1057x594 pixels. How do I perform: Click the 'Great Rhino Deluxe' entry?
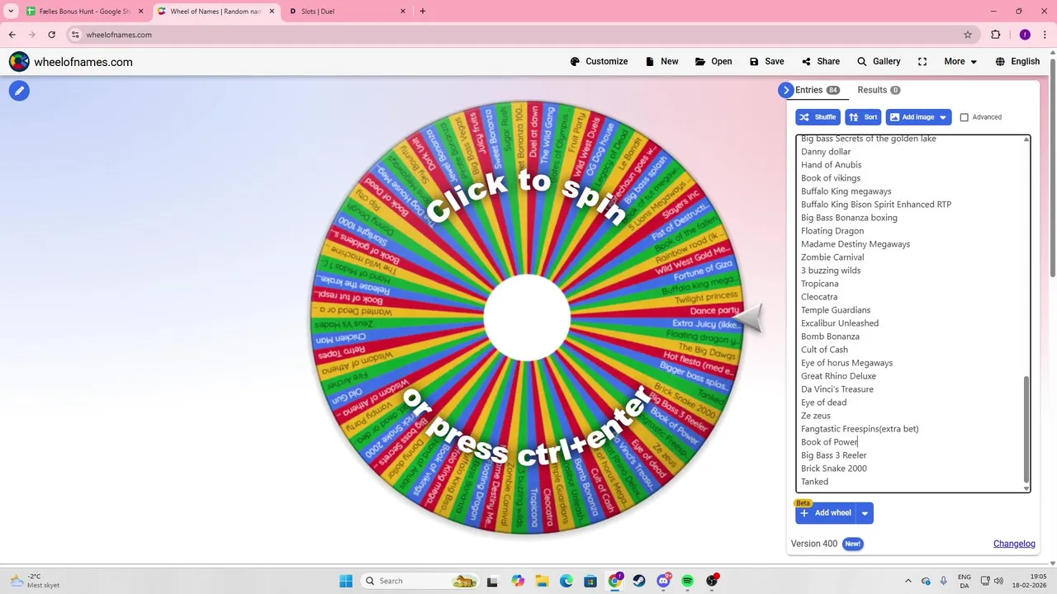point(838,376)
